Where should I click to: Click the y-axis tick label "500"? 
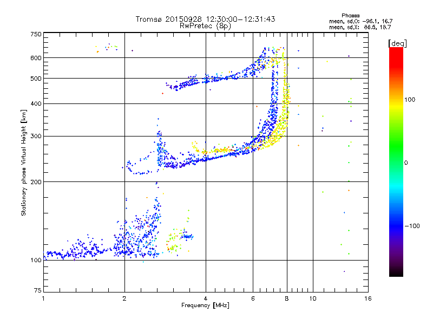pyautogui.click(x=36, y=79)
